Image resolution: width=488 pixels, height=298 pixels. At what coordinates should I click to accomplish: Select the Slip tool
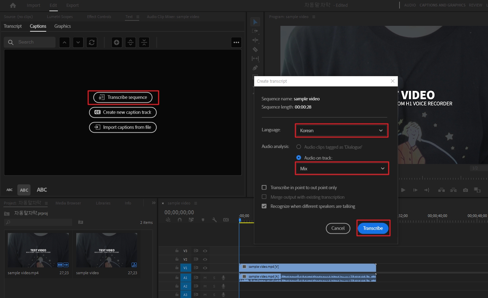[255, 59]
